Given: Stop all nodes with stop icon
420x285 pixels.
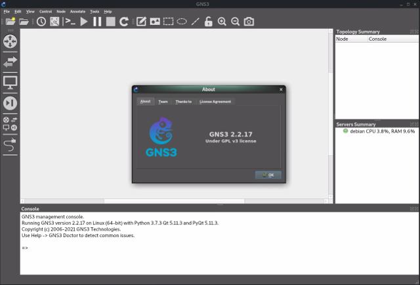Looking at the screenshot, I should [111, 22].
